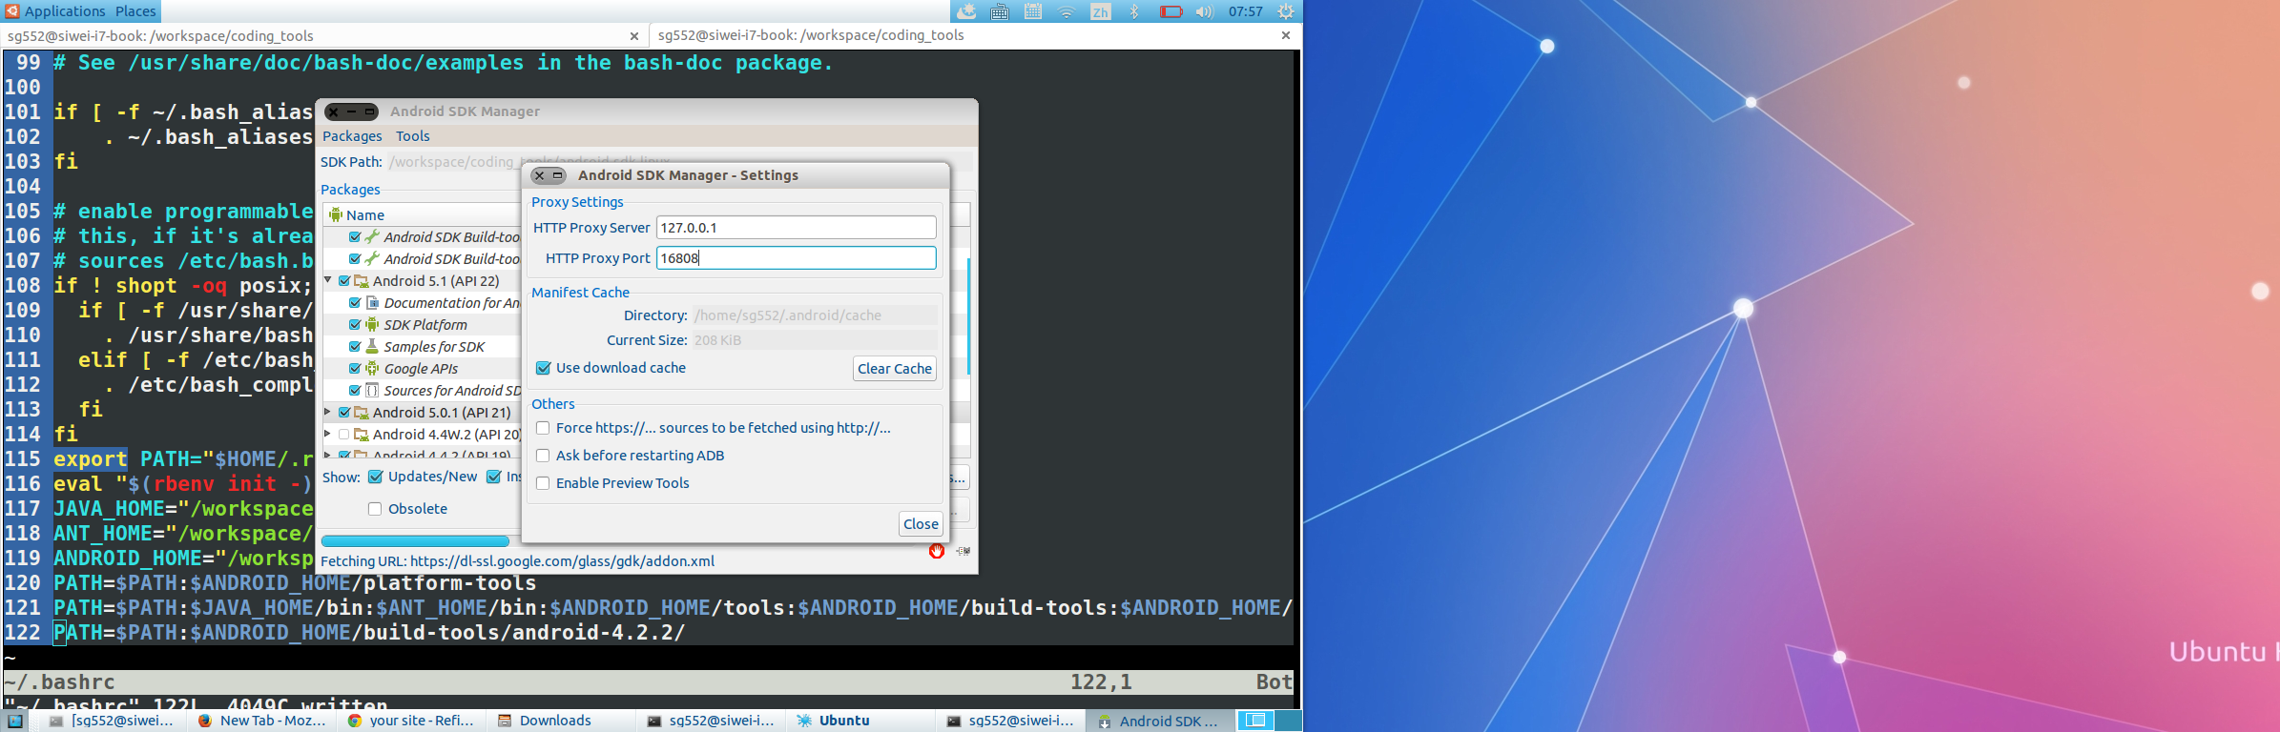Screen dimensions: 2280x732
Task: Click the SDK Platform android icon
Action: click(372, 324)
